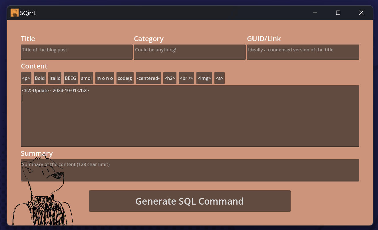This screenshot has height=230, width=378.
Task: Click inside the Content editing area
Action: click(x=190, y=116)
